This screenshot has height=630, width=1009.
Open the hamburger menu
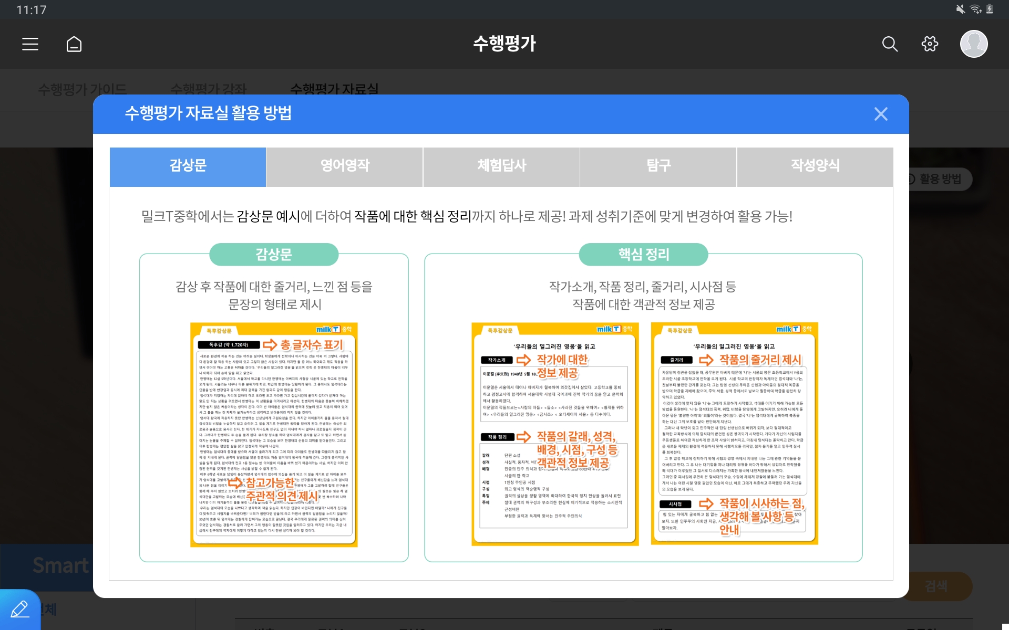(x=30, y=44)
